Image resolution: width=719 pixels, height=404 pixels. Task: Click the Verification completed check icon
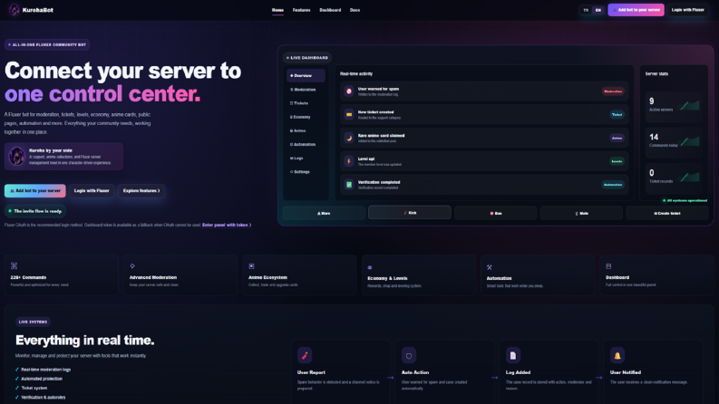coord(349,185)
